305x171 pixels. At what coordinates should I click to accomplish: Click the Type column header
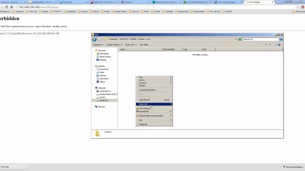pos(192,49)
